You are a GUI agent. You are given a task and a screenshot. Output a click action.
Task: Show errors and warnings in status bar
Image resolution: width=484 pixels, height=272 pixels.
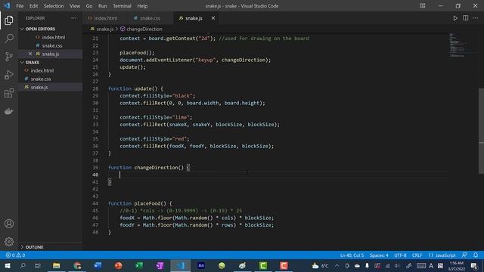15,255
